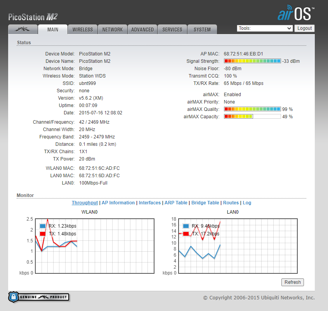Click the airMAX Quality bar
Image resolution: width=328 pixels, height=311 pixels.
[252, 109]
